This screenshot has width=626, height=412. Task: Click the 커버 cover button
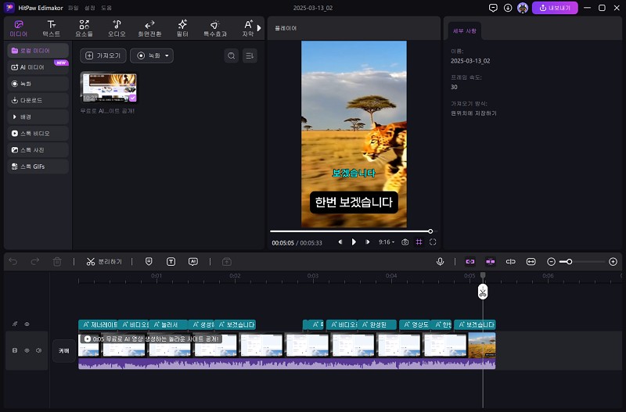click(x=64, y=350)
